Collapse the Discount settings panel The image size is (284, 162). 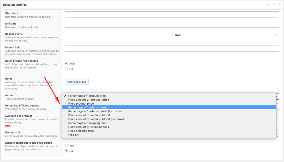(x=279, y=5)
